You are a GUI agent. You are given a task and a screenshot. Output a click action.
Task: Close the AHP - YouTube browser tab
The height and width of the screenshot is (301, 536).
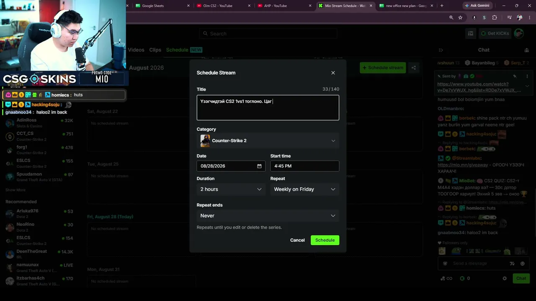tap(310, 6)
